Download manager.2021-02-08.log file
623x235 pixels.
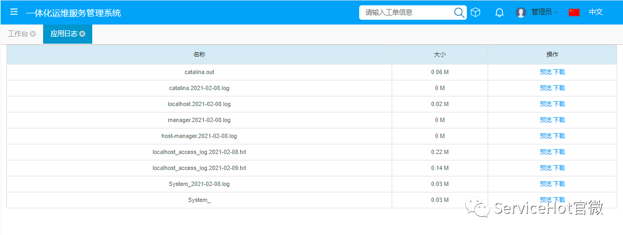(x=559, y=120)
